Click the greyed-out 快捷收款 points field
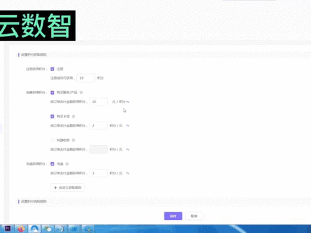The height and width of the screenshot is (233, 311). pyautogui.click(x=99, y=149)
